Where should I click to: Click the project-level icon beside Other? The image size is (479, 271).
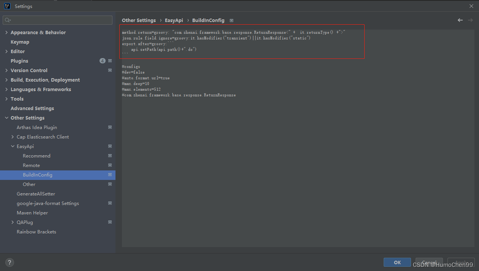(110, 184)
